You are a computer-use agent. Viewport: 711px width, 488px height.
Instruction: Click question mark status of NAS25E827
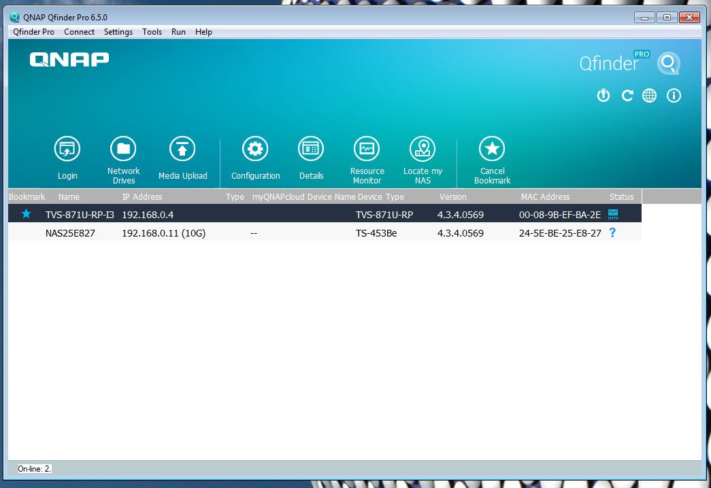(x=612, y=232)
